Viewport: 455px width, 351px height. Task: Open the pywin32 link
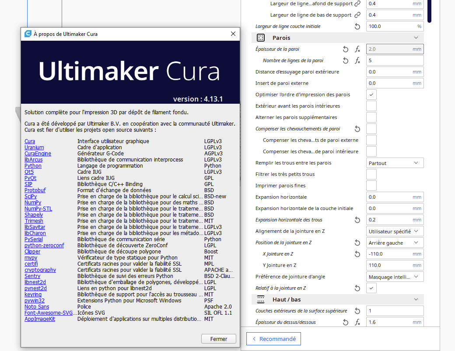35,301
